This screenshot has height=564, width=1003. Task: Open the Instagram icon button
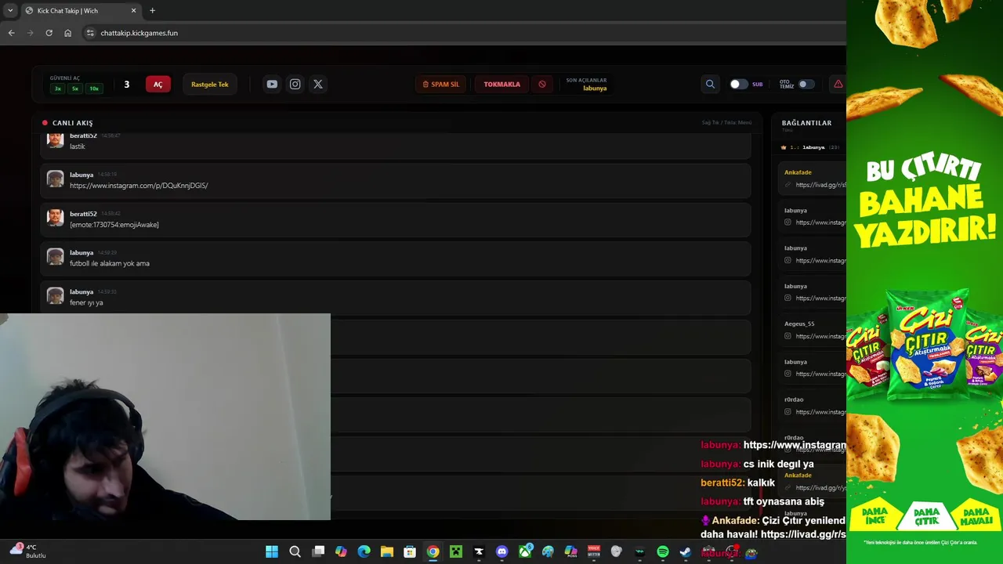click(x=295, y=84)
